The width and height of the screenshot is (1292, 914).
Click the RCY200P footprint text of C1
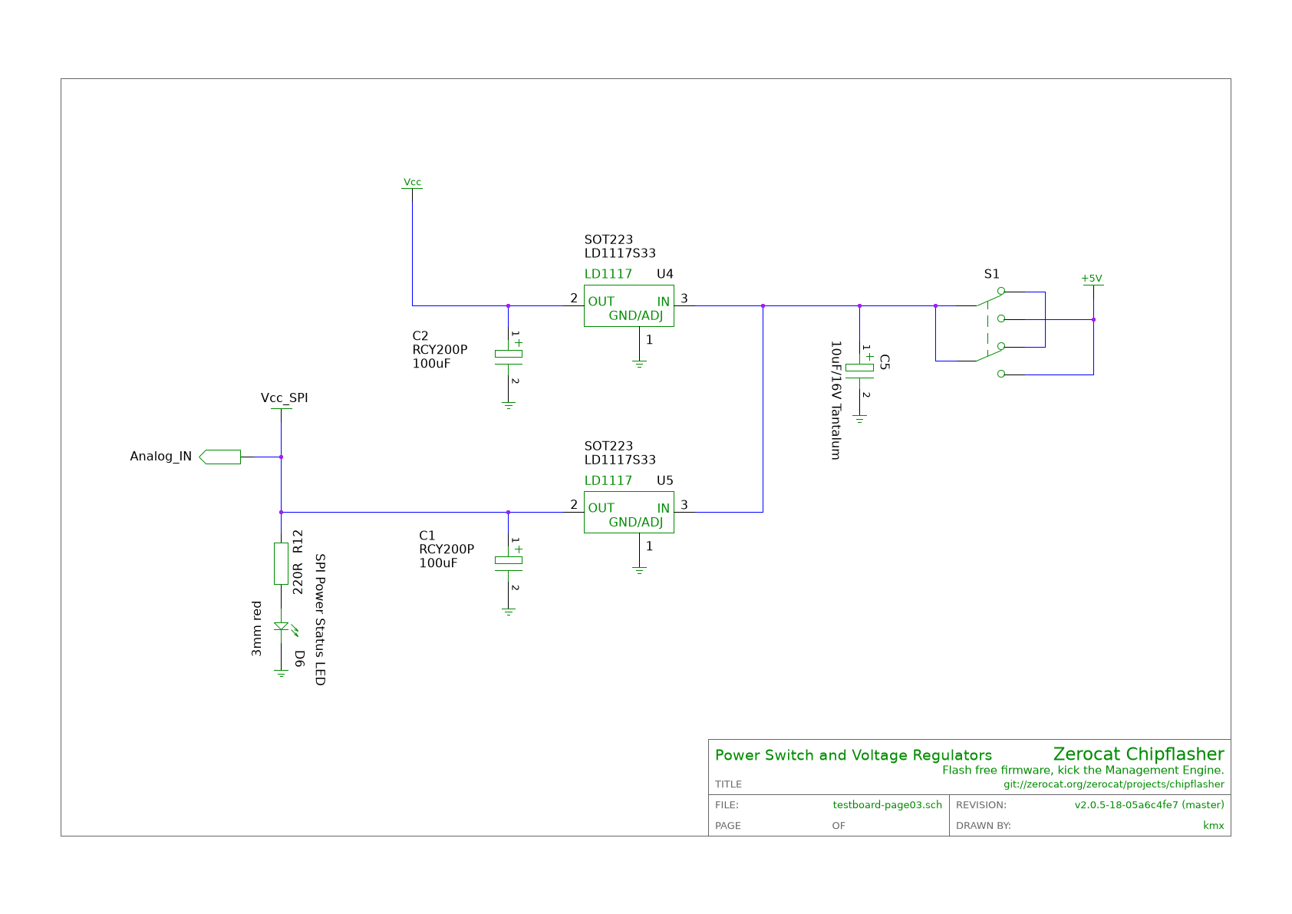447,549
